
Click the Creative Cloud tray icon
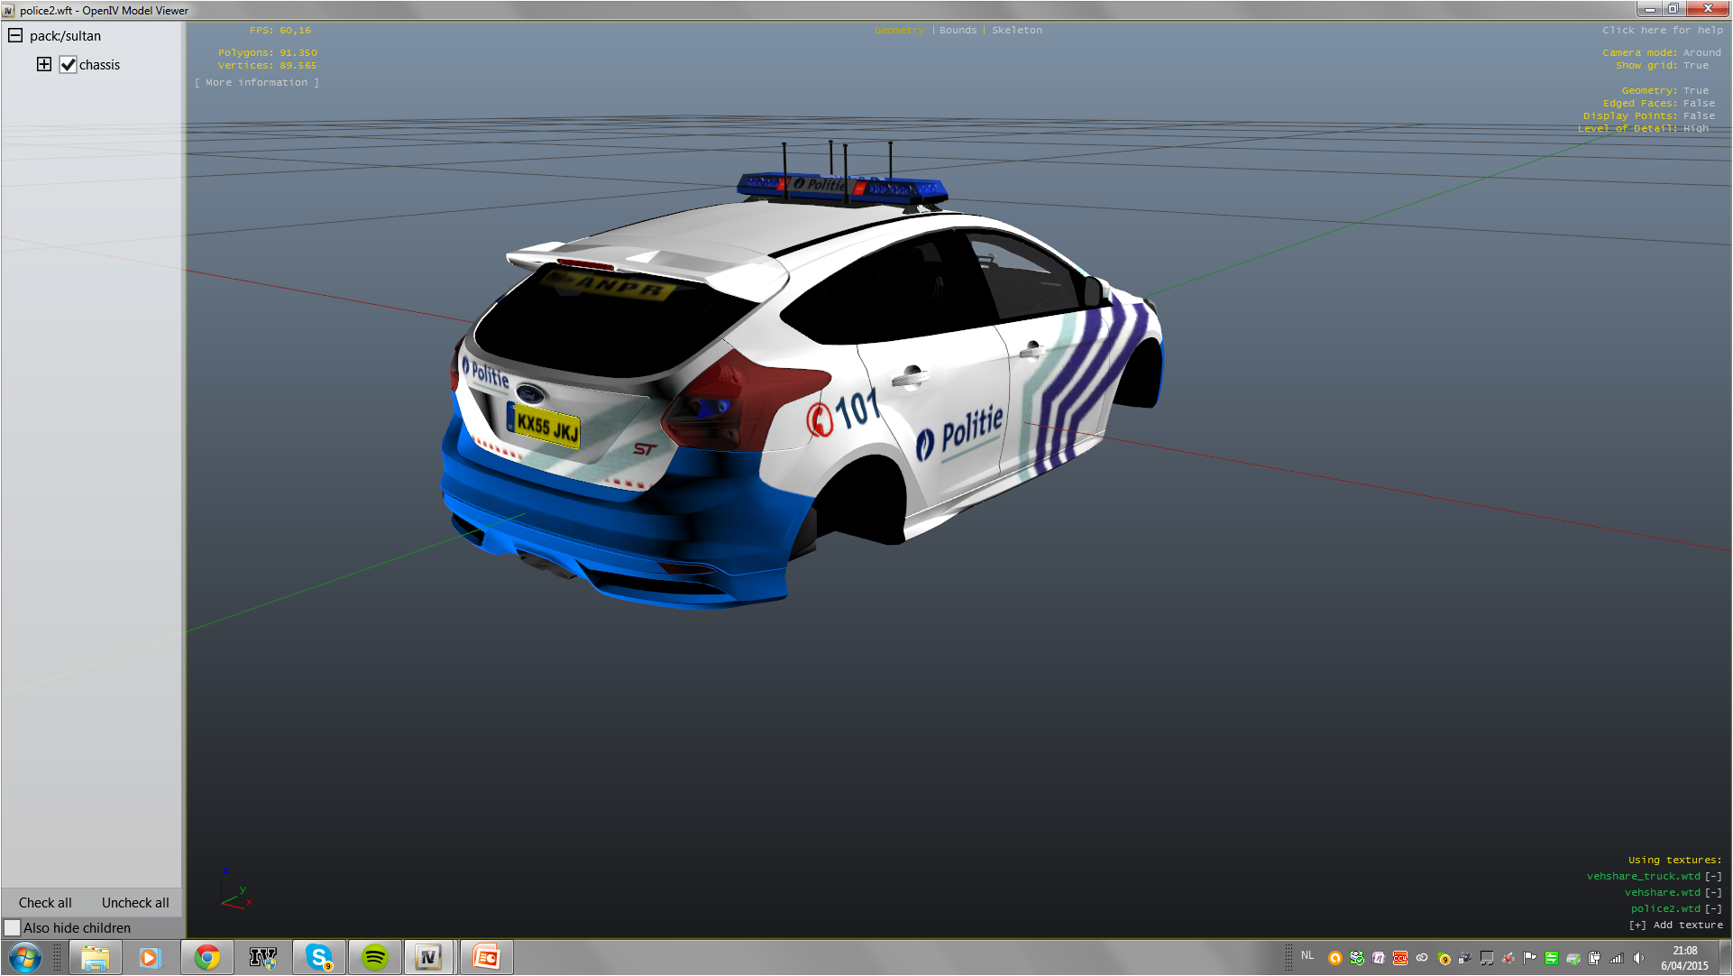click(x=1422, y=958)
